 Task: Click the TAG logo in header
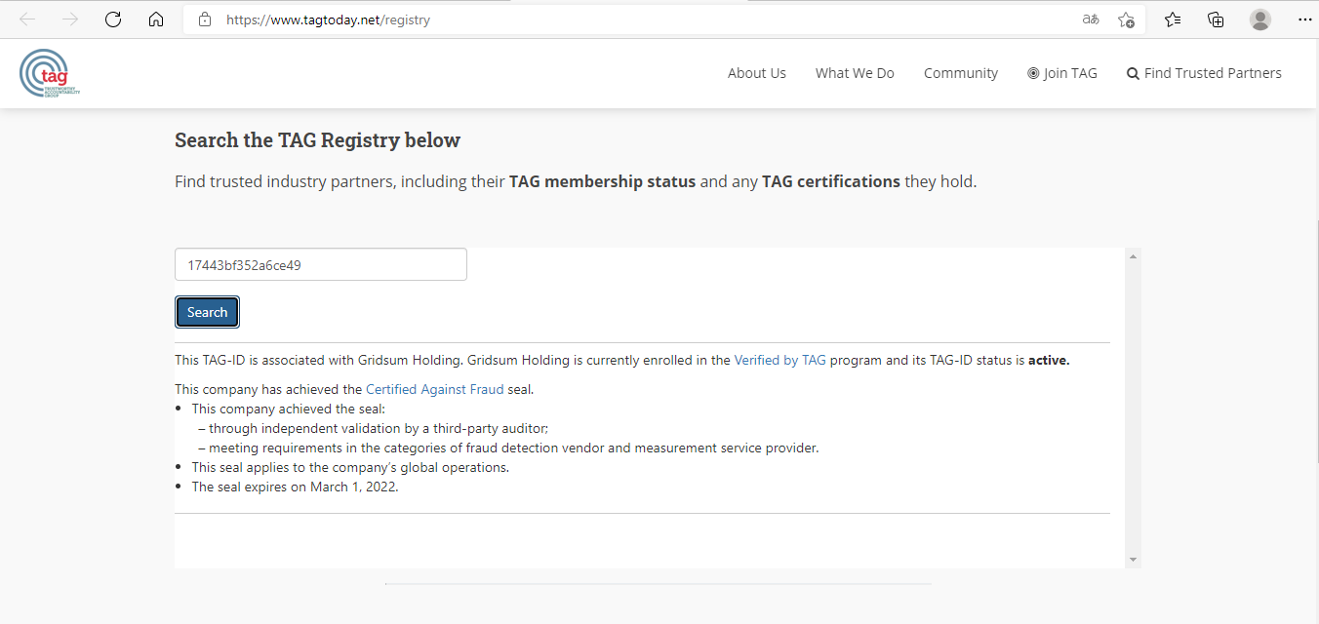point(49,73)
